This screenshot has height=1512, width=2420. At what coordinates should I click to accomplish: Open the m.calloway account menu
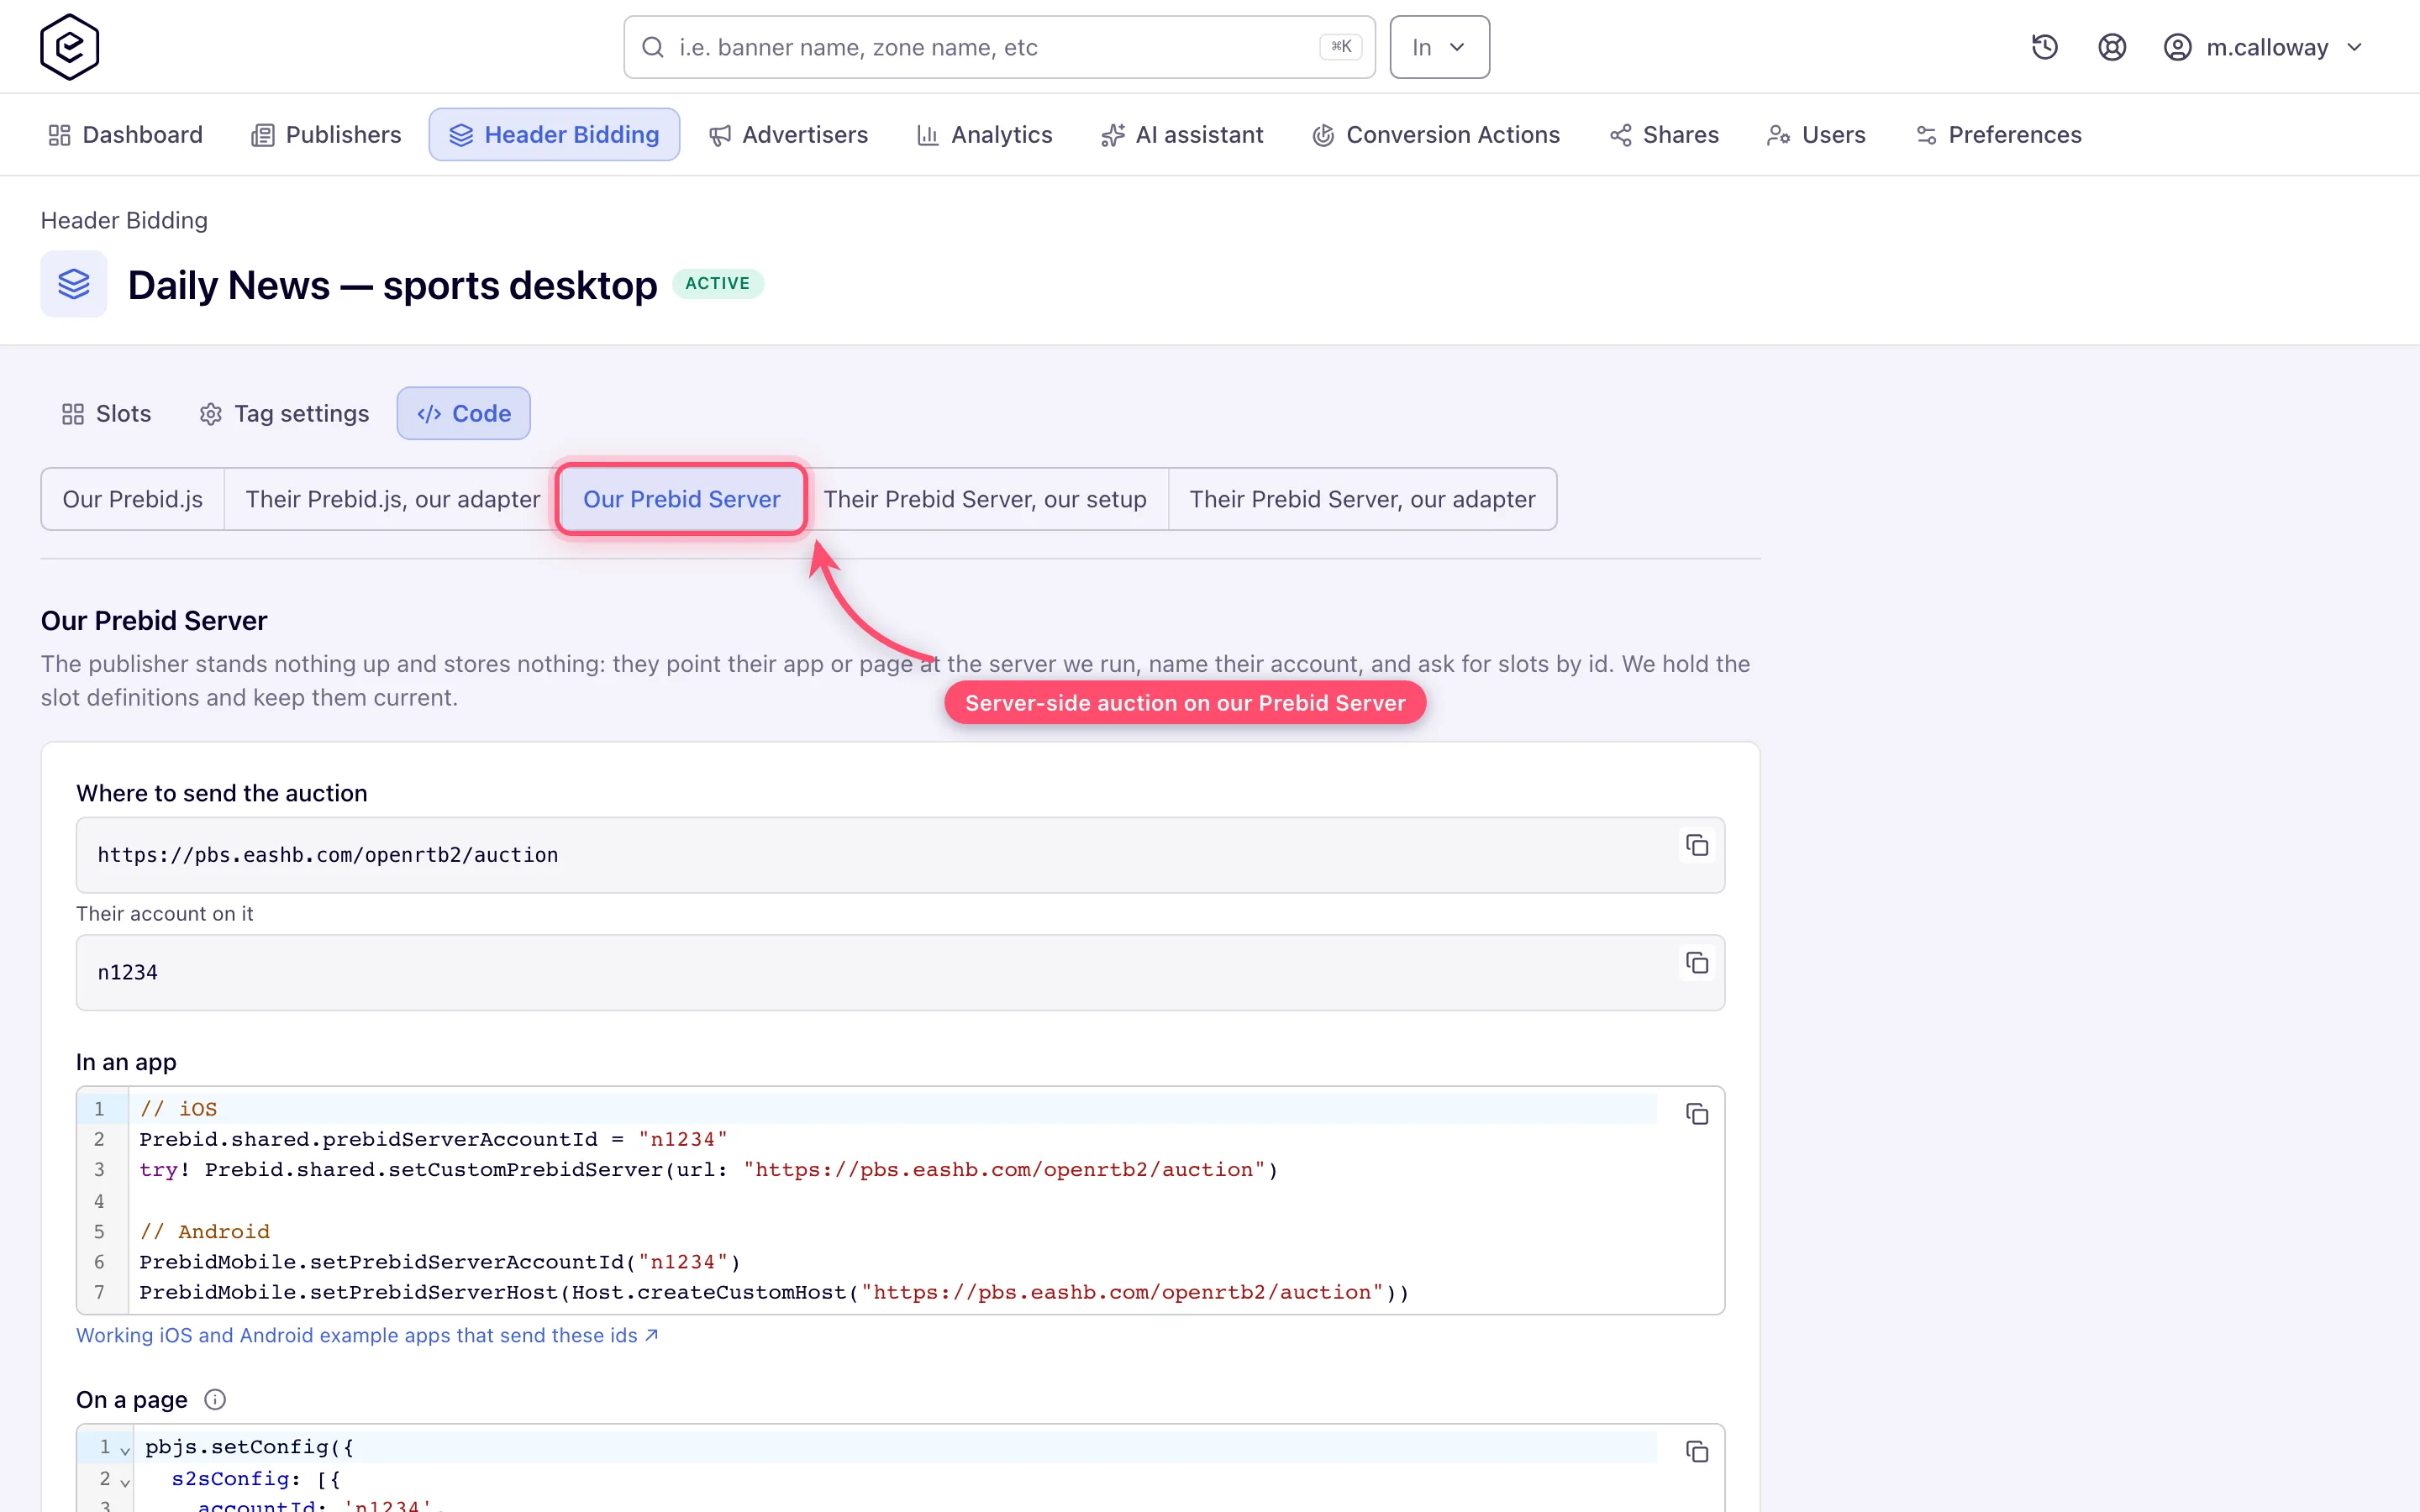click(2263, 47)
